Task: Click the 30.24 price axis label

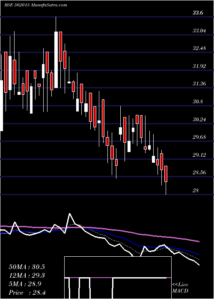Action: (x=199, y=120)
